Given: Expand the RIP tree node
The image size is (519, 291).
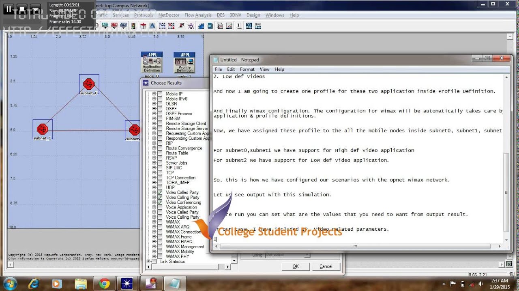Looking at the screenshot, I should [x=154, y=143].
